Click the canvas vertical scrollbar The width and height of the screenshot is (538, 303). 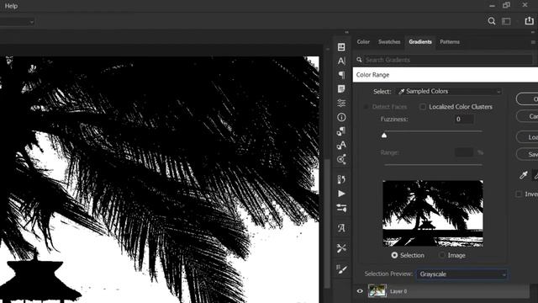point(327,223)
